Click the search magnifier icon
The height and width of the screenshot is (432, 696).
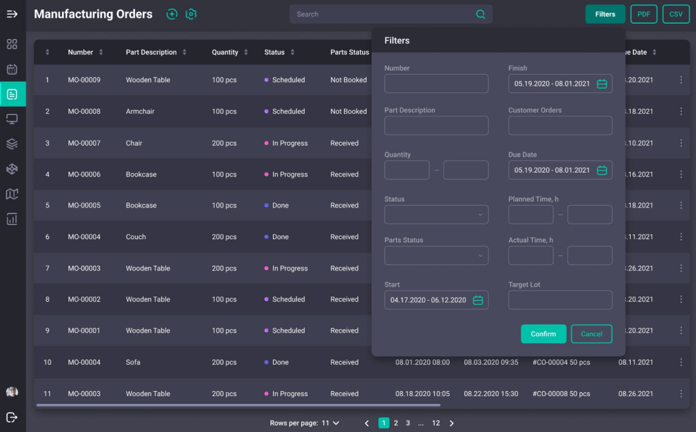pos(480,14)
